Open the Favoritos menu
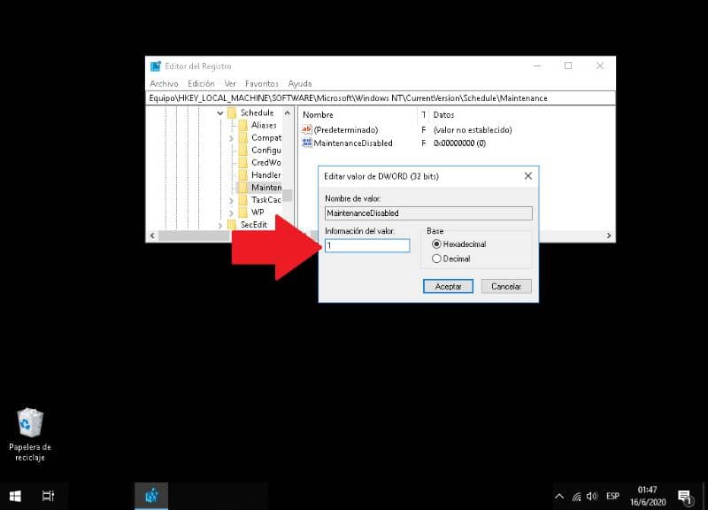This screenshot has height=510, width=708. [262, 83]
